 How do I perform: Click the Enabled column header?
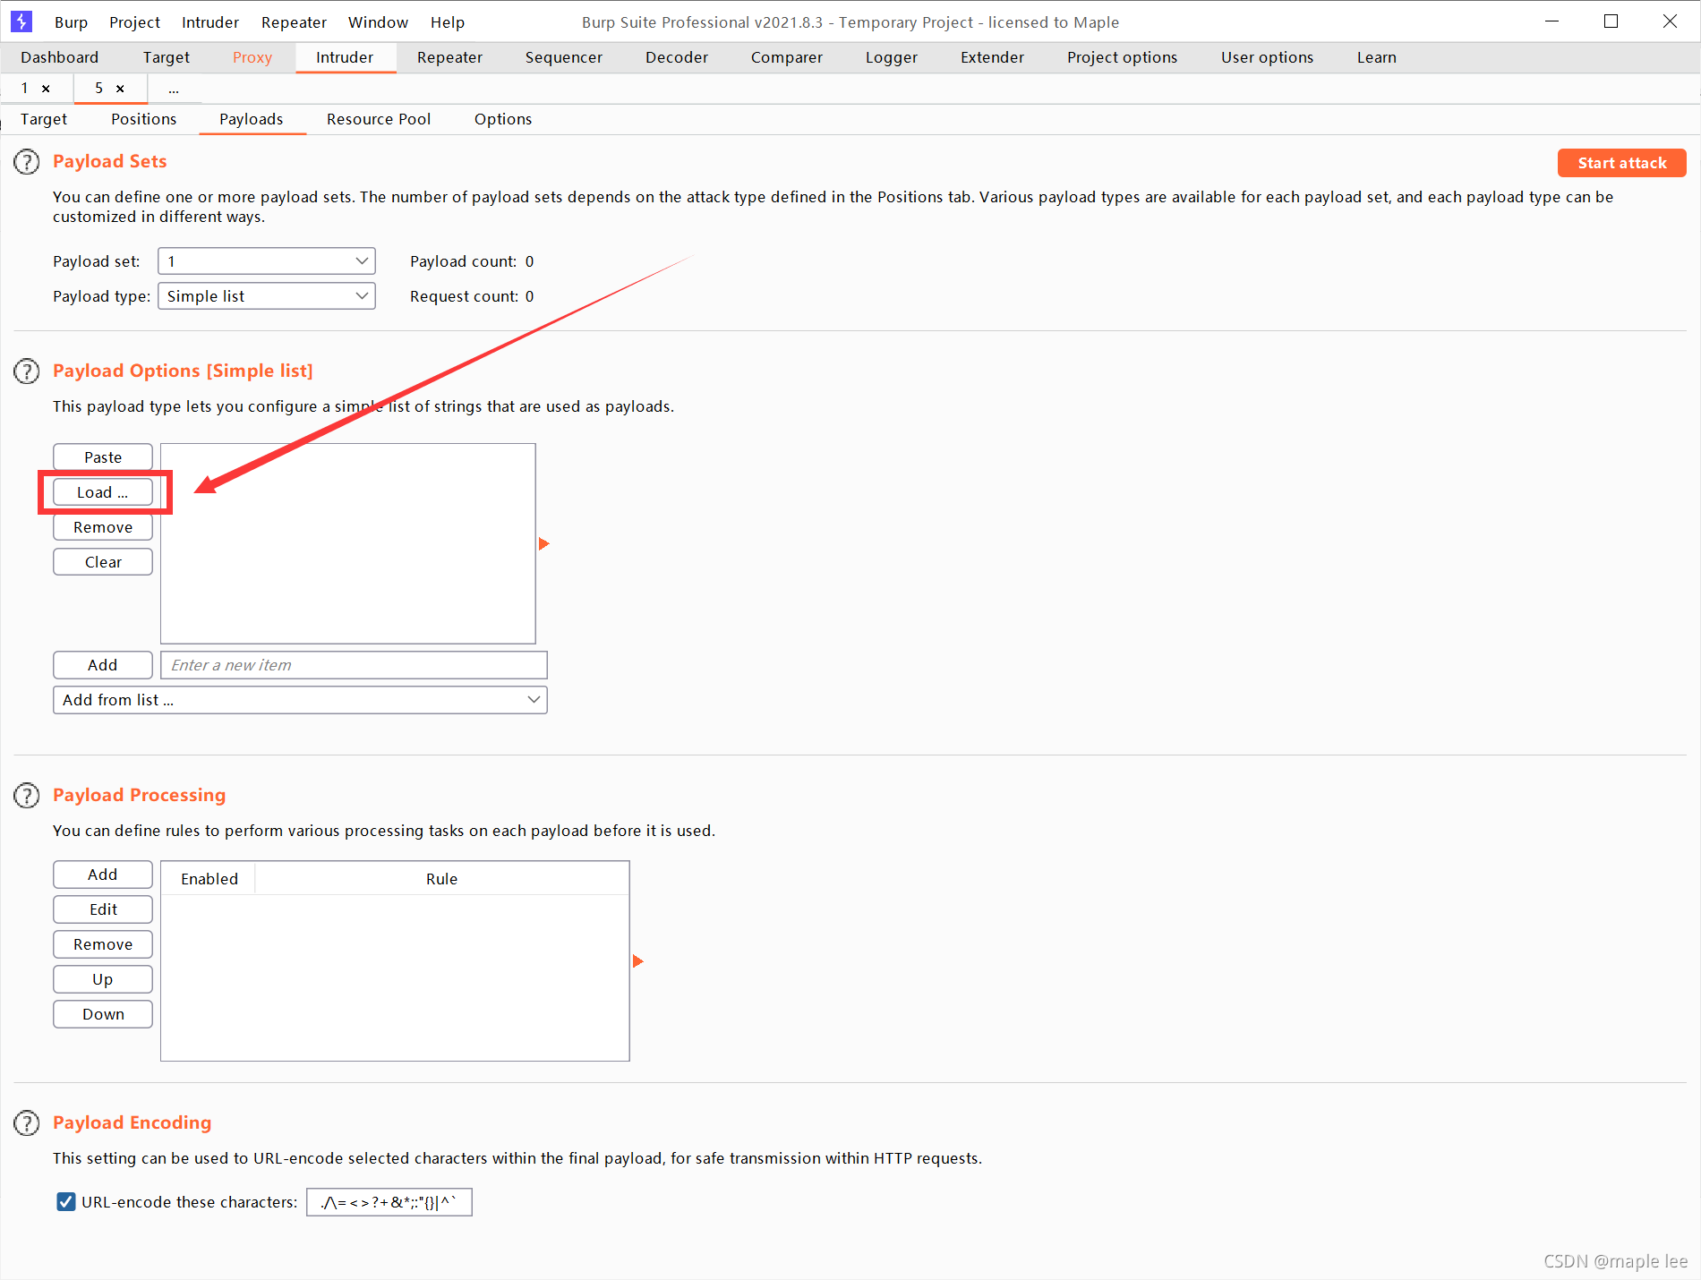(209, 879)
